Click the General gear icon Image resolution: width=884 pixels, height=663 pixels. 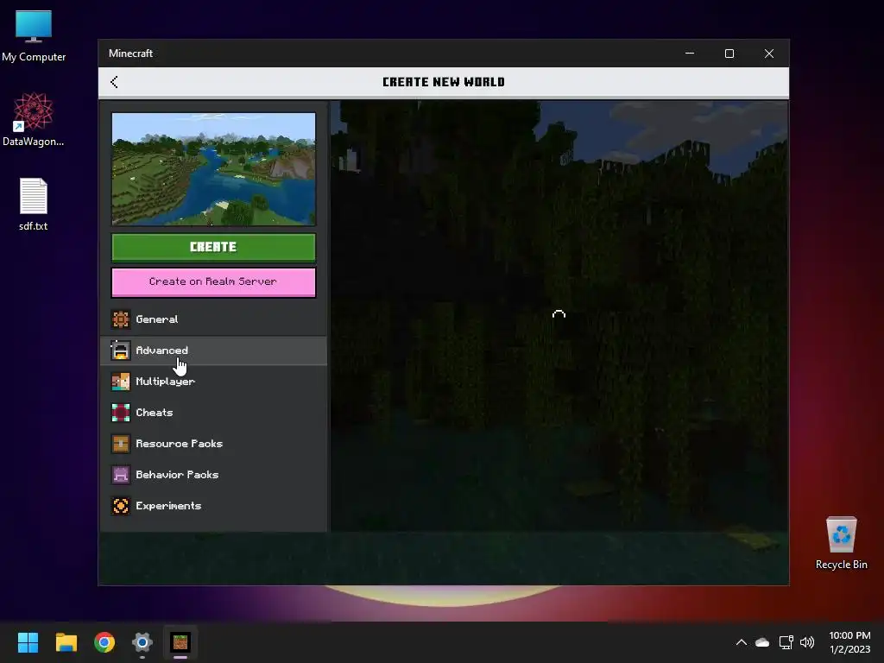click(x=120, y=319)
